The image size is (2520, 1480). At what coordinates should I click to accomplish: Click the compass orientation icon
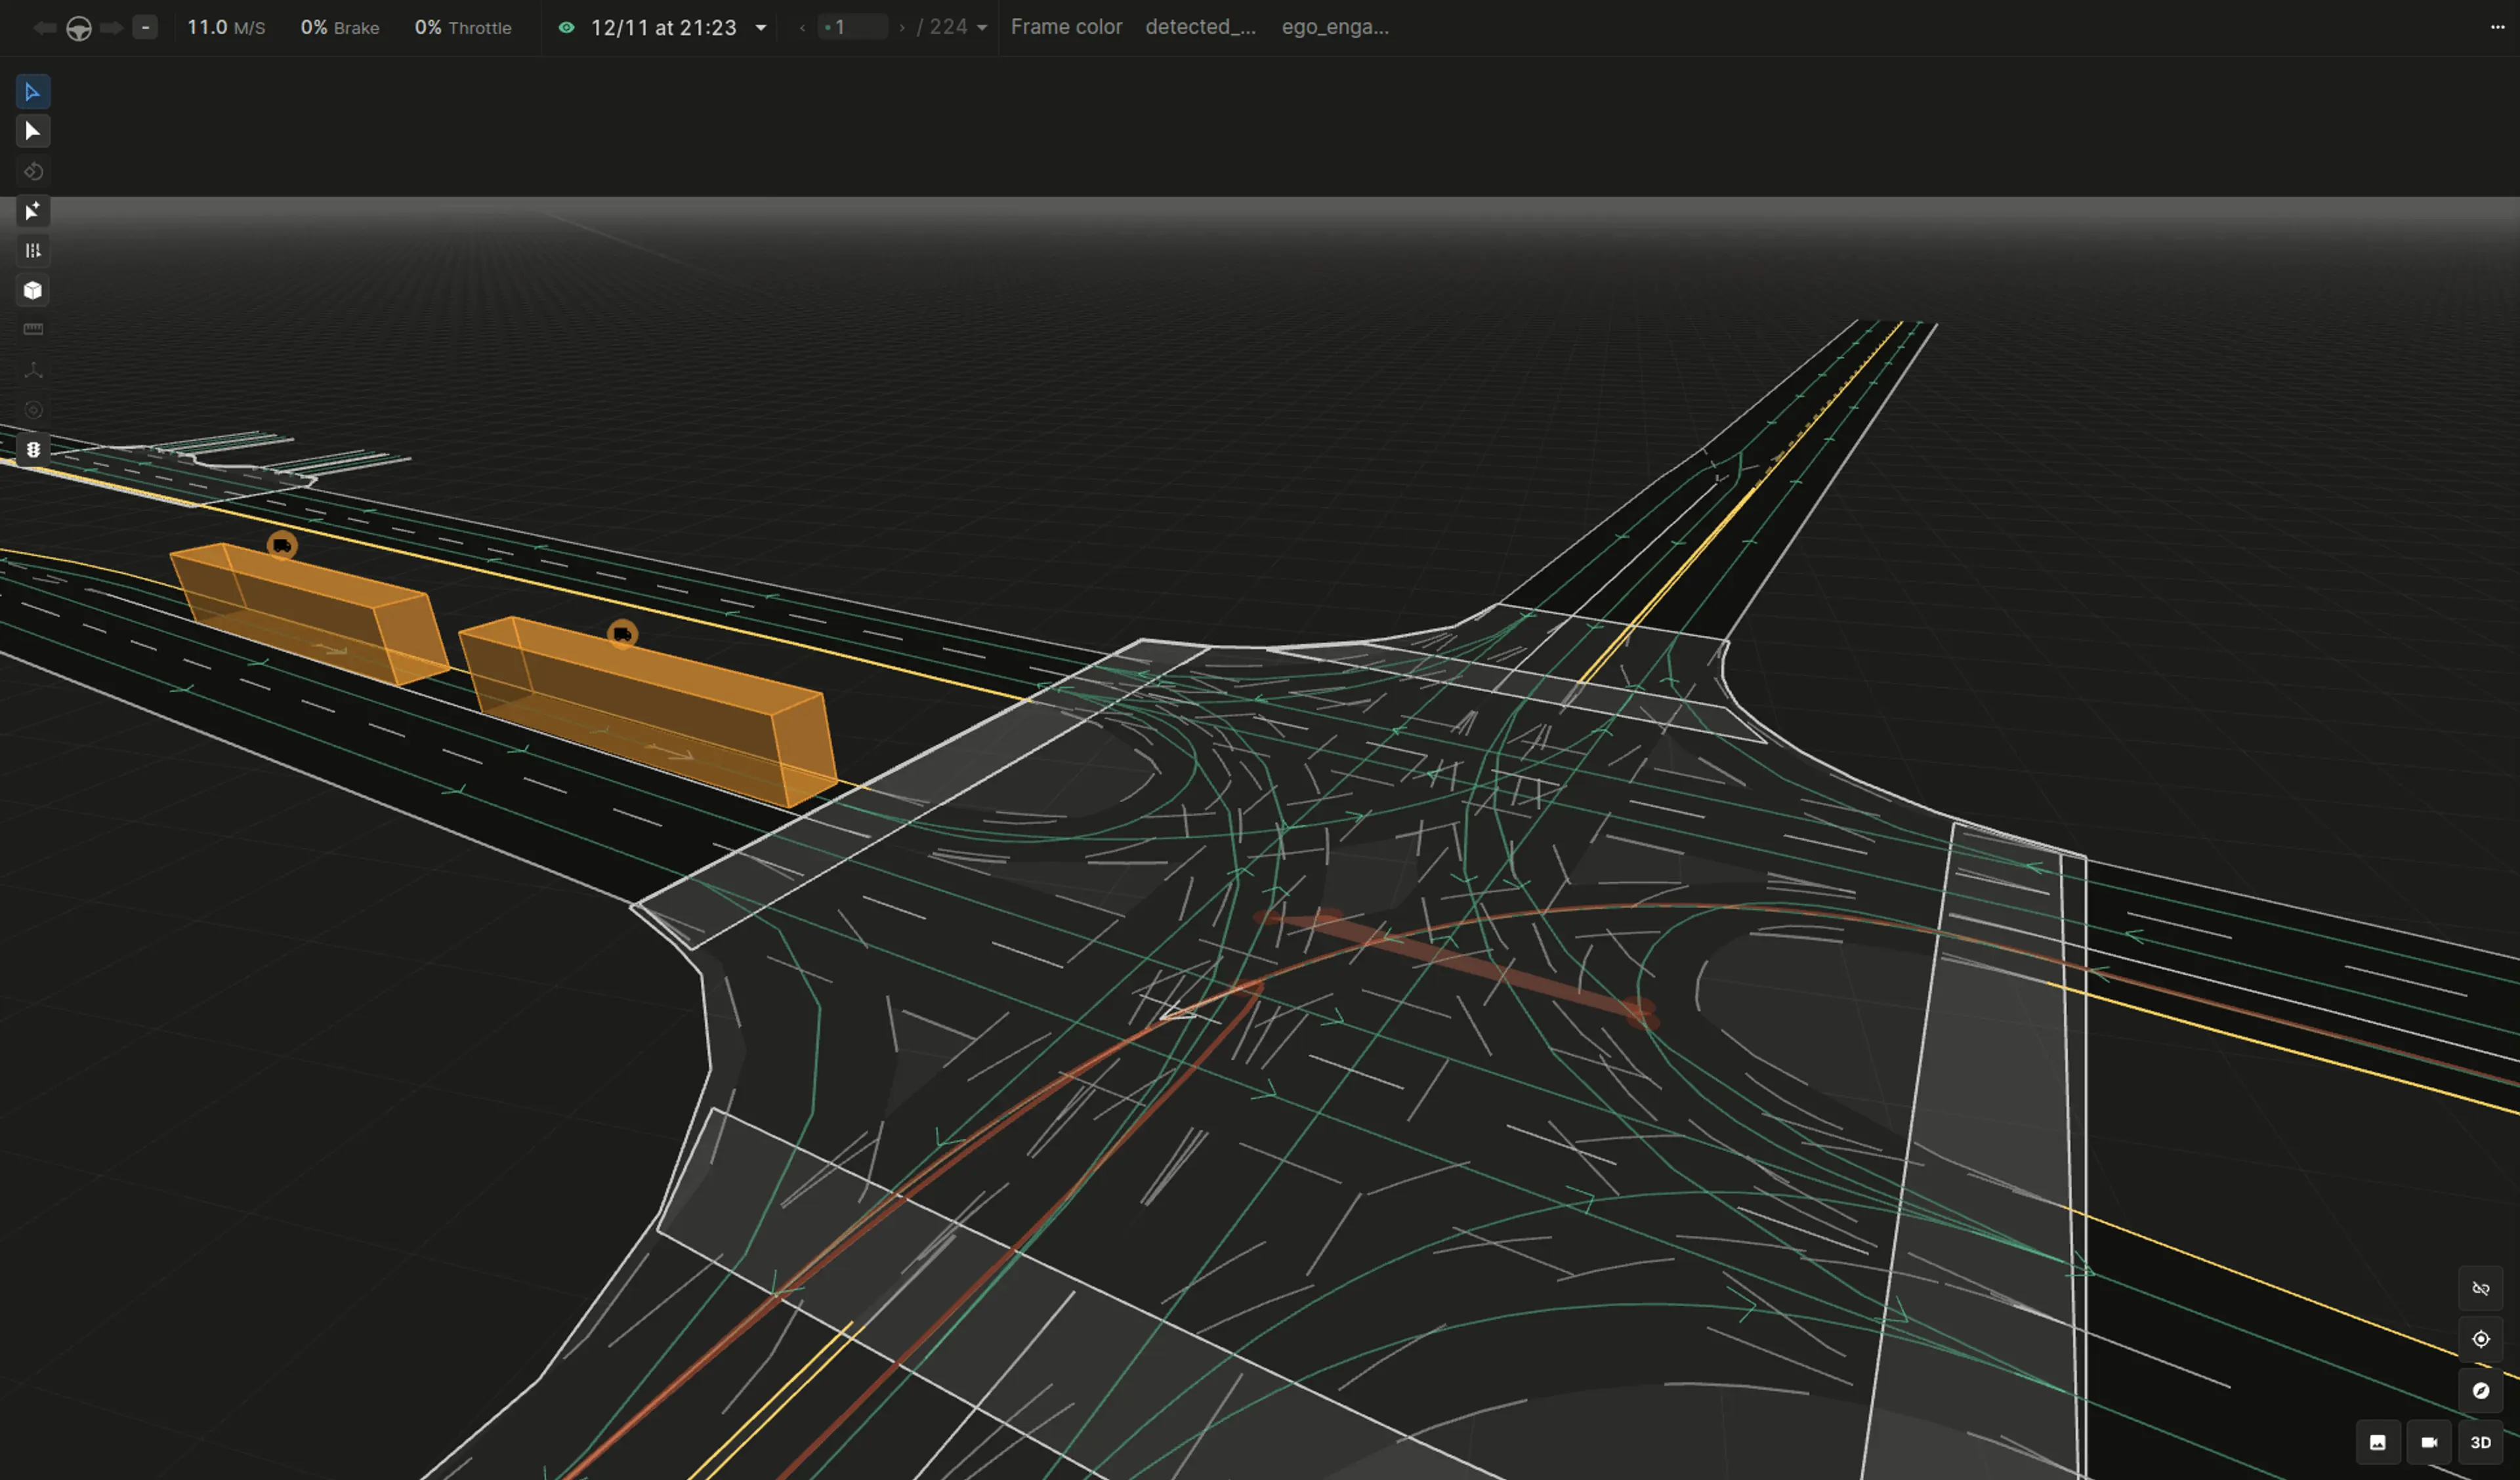[2480, 1390]
